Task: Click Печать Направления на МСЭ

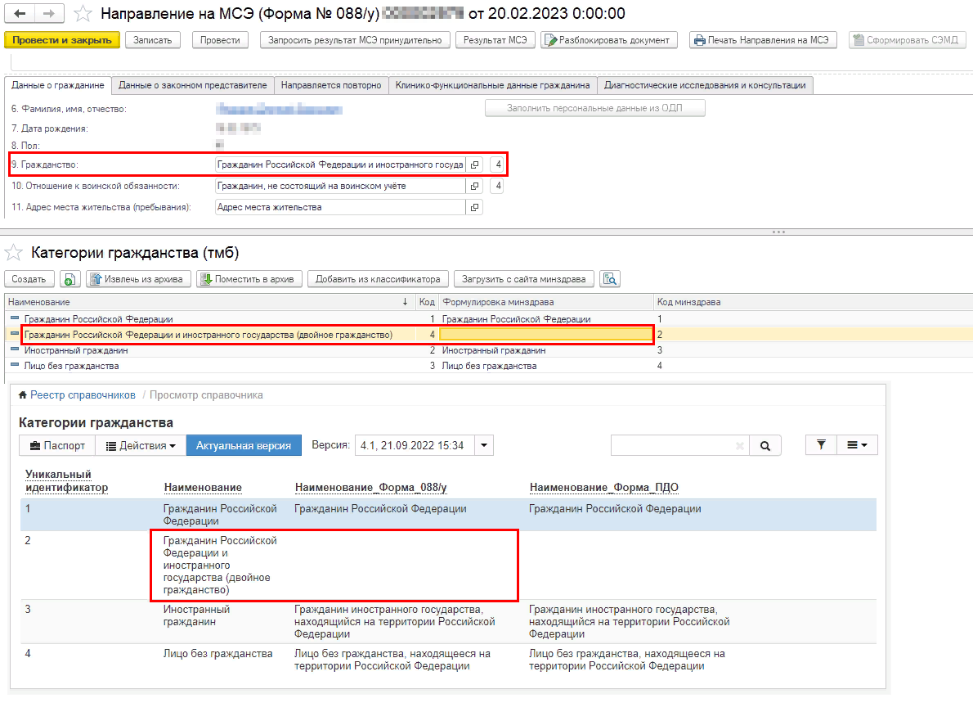Action: tap(763, 40)
